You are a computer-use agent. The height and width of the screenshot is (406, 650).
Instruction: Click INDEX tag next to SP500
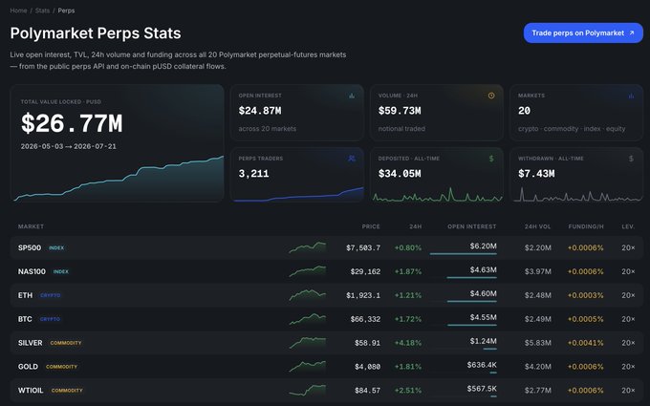pyautogui.click(x=56, y=248)
